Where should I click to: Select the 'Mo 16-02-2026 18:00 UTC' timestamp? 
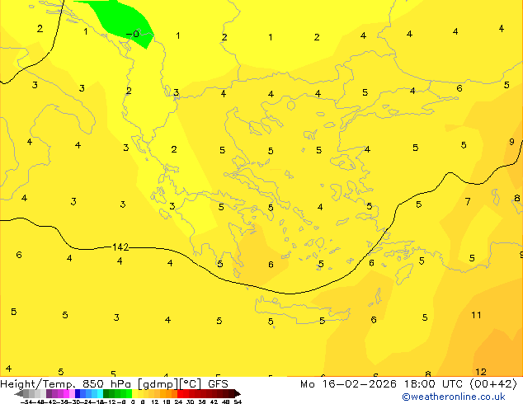[382, 384]
